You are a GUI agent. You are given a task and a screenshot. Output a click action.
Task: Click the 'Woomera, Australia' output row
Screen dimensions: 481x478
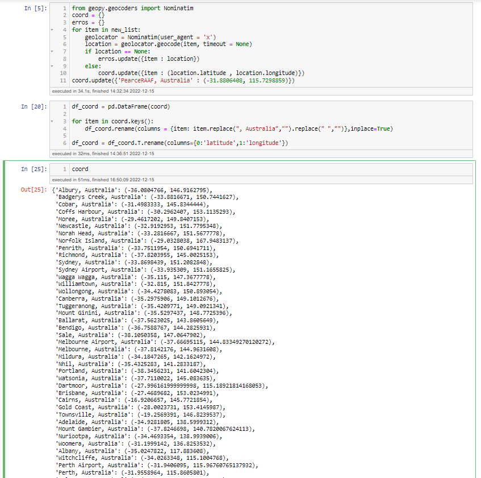[136, 444]
